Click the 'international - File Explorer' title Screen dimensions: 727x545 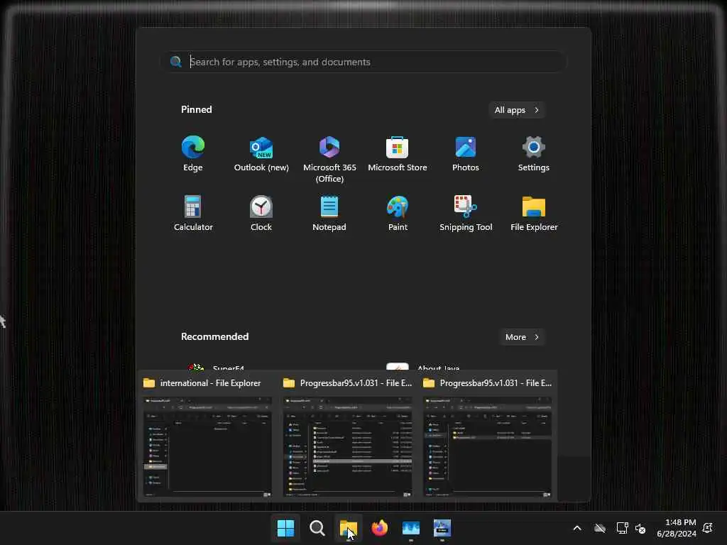tap(210, 382)
